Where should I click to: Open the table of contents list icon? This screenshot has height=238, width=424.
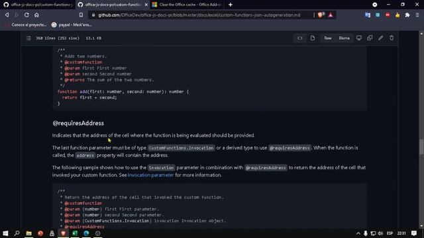(x=28, y=38)
